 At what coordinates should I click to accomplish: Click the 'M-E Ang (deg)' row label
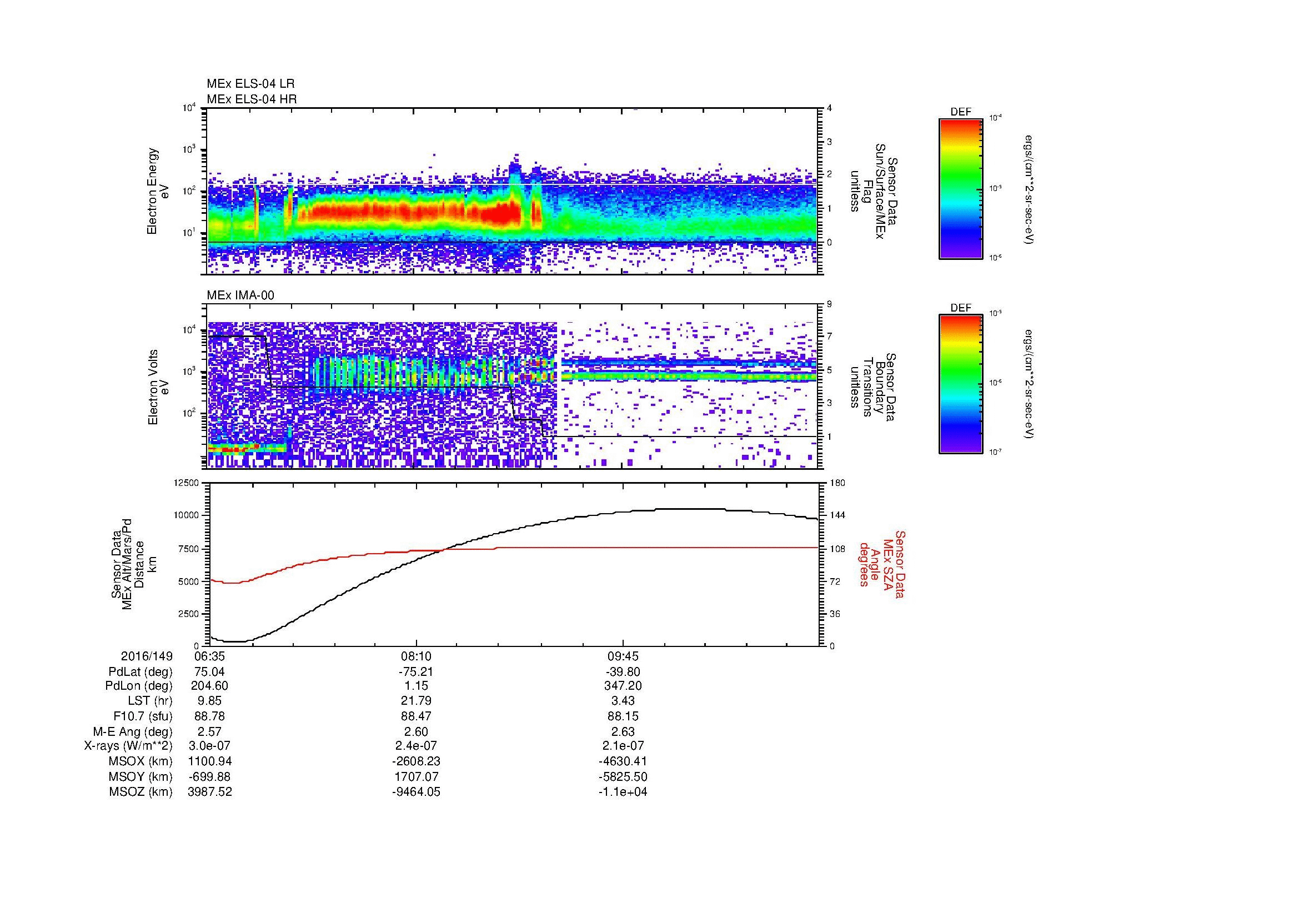click(x=132, y=731)
